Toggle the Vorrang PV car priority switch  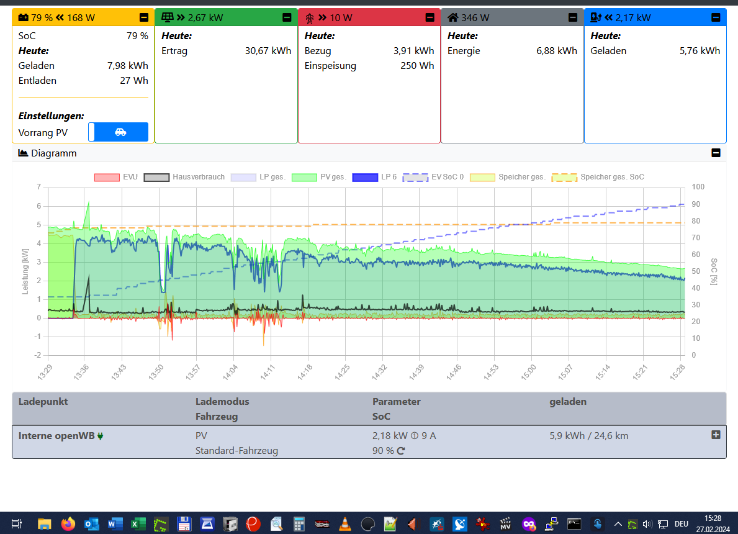(x=118, y=132)
